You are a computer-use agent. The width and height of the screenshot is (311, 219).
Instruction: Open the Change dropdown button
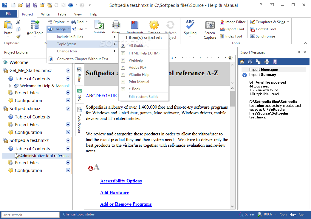(59, 29)
